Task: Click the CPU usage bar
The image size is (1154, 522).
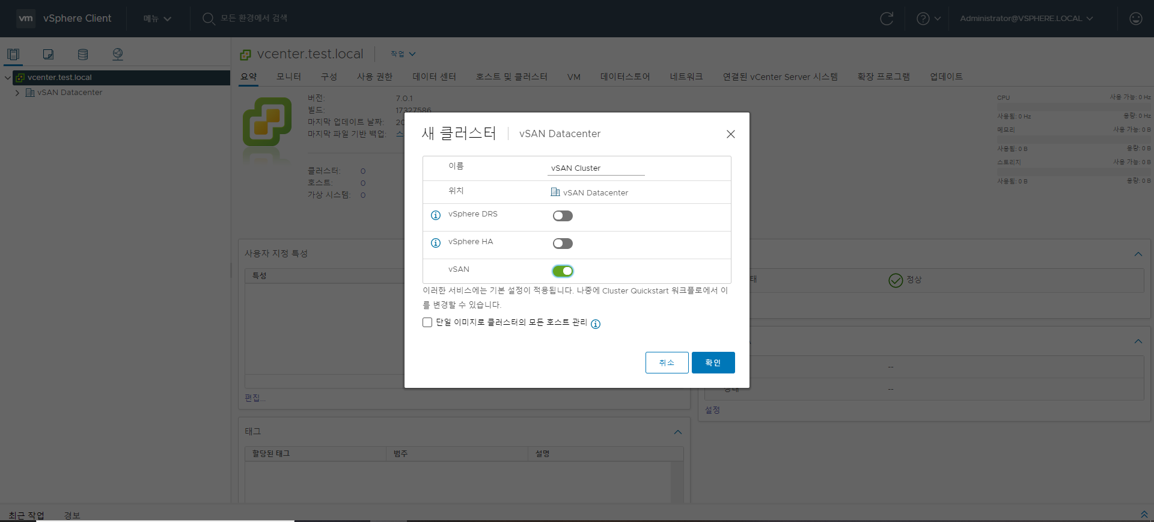Action: (x=1074, y=106)
